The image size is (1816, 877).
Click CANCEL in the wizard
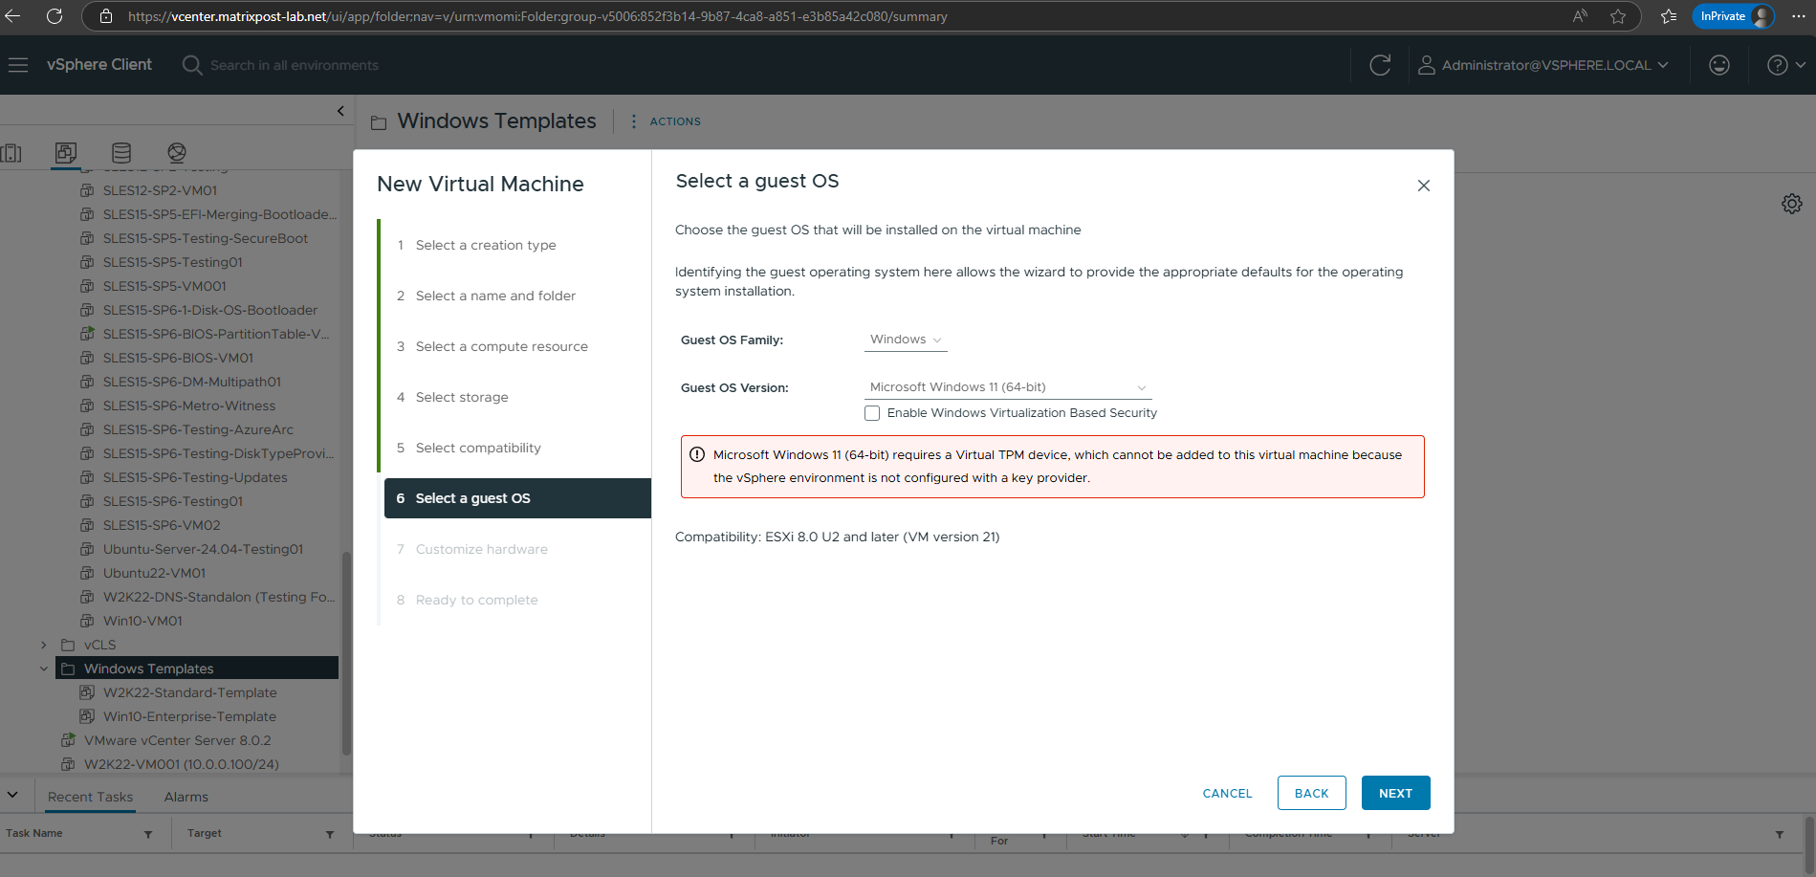click(x=1227, y=794)
